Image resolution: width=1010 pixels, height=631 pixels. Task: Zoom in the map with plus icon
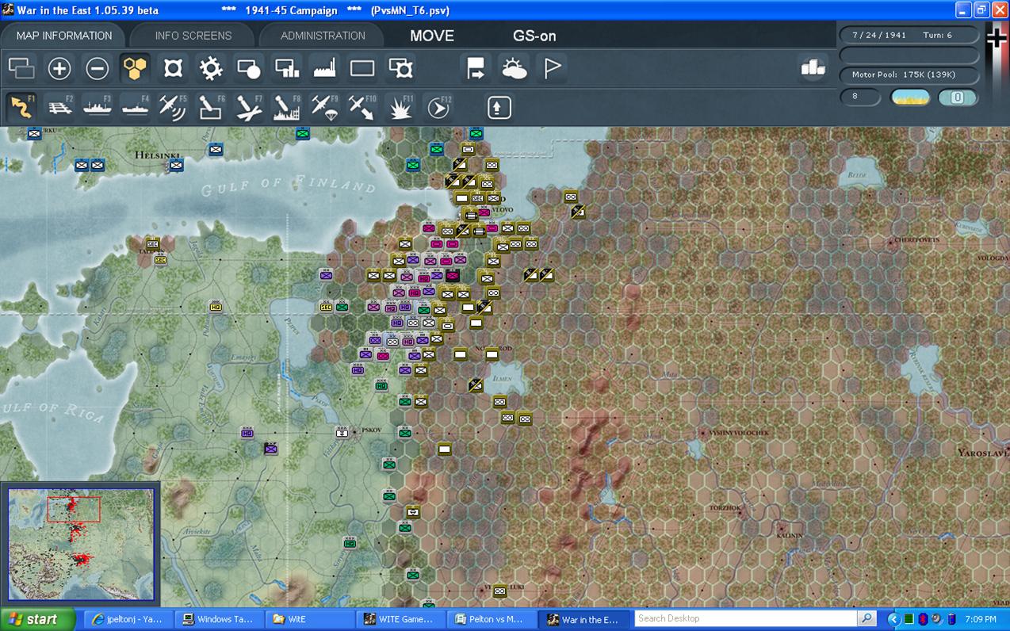59,69
